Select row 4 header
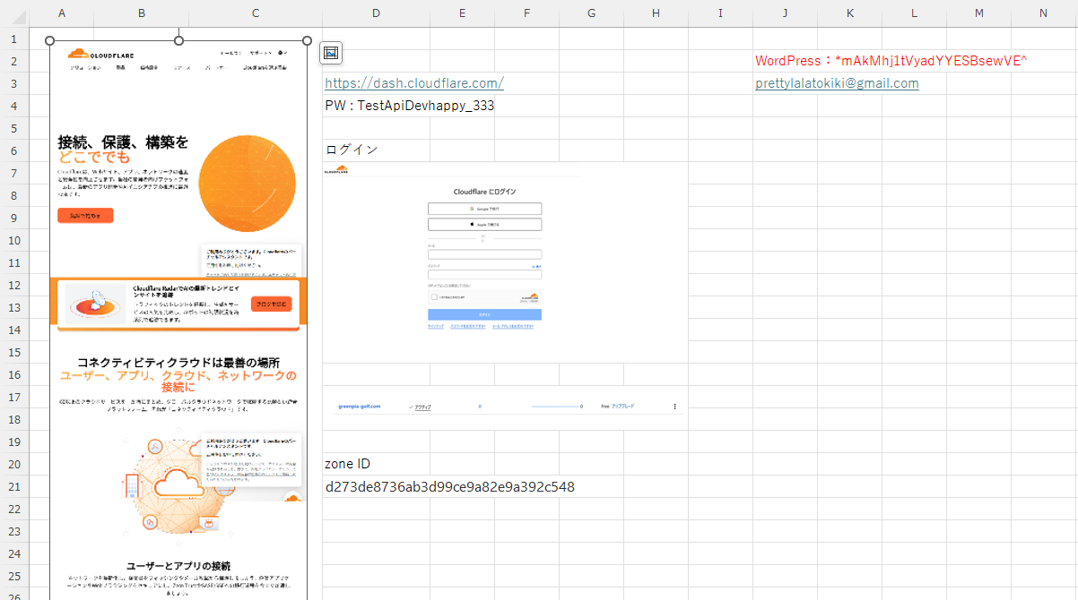The image size is (1078, 600). 13,106
